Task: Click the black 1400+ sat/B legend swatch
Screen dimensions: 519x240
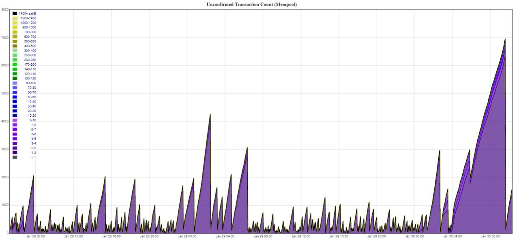Action: [x=15, y=13]
